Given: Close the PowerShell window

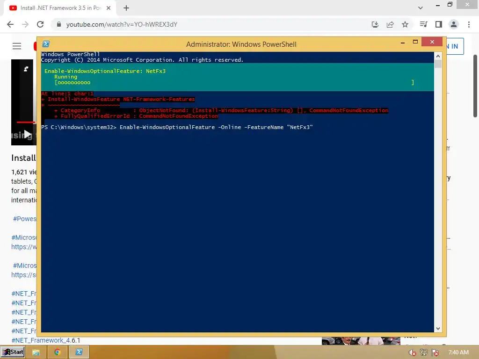Looking at the screenshot, I should [432, 42].
